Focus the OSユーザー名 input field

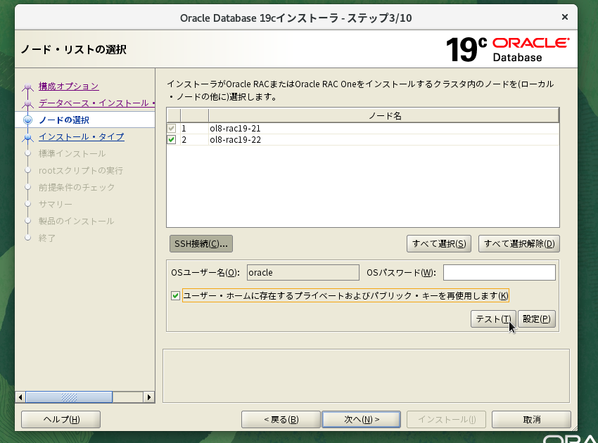click(303, 273)
